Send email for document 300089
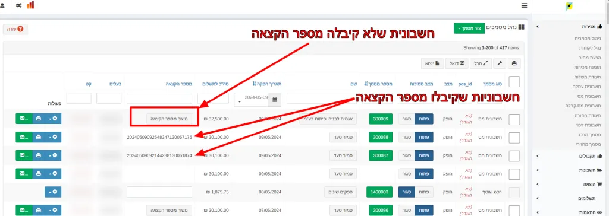The height and width of the screenshot is (216, 609). [x=24, y=119]
